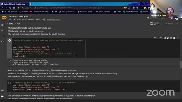Open the Files folder sidebar panel
Viewport: 182px width, 102px height.
click(2, 41)
